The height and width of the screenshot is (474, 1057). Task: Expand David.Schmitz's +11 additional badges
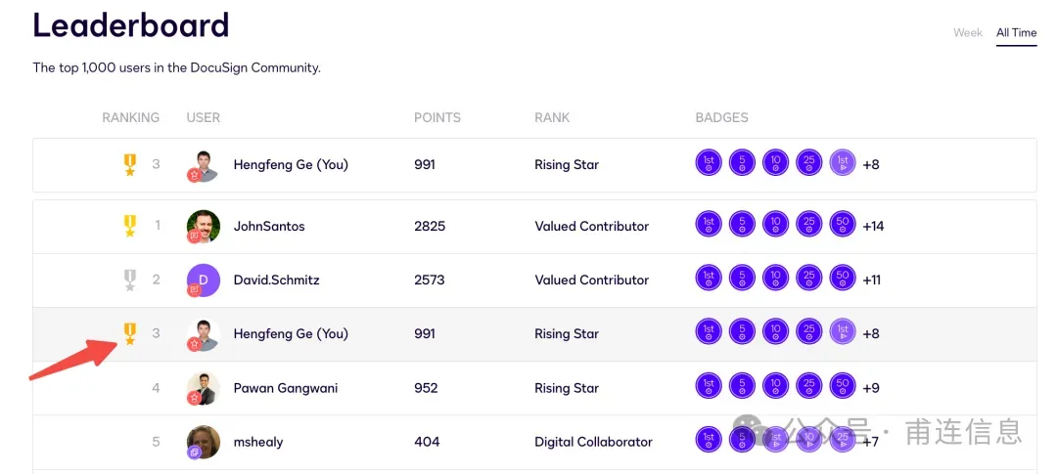click(x=871, y=280)
